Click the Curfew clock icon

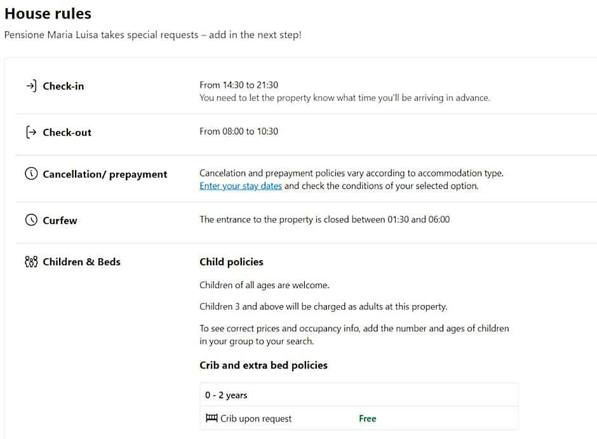coord(31,220)
